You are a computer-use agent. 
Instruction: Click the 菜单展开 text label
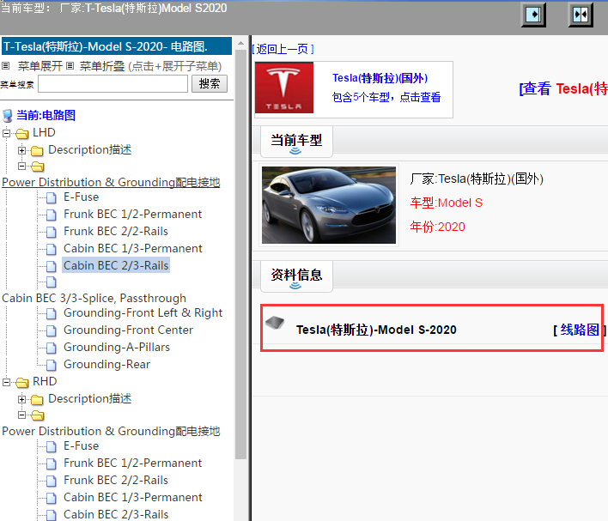coord(40,66)
